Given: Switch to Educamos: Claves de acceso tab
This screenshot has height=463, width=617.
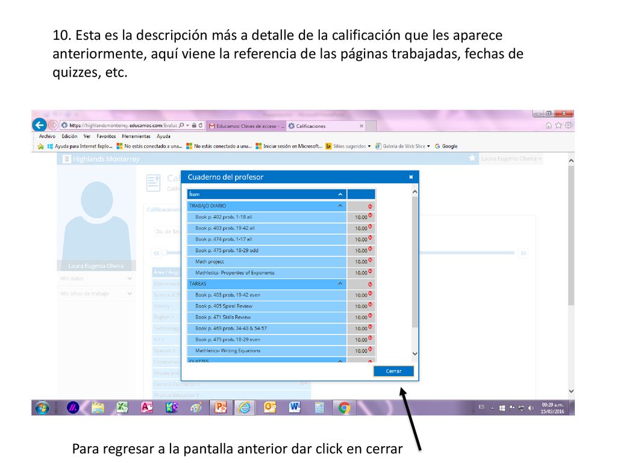Looking at the screenshot, I should point(246,126).
